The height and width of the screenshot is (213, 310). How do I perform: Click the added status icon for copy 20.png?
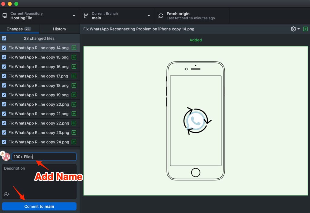tap(74, 104)
